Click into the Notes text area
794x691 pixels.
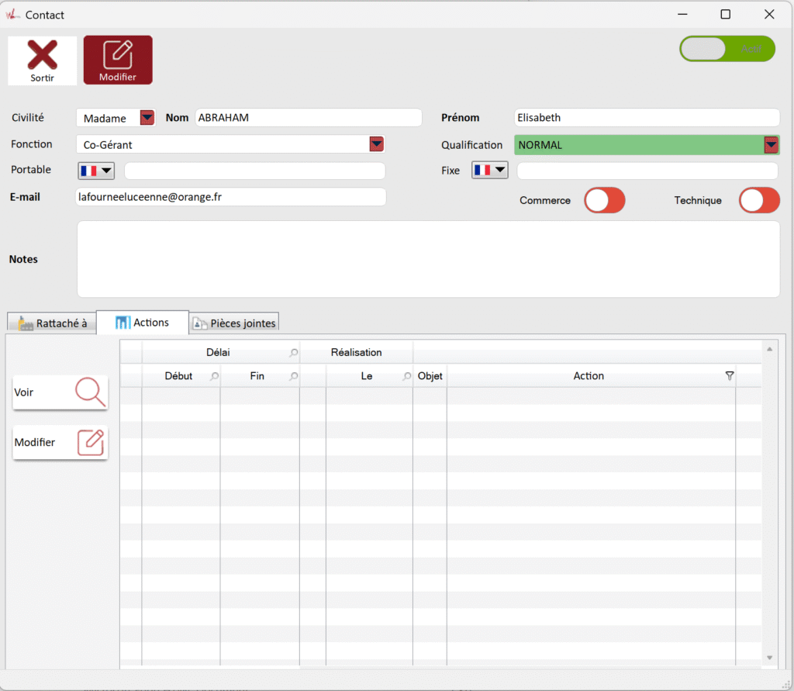(427, 259)
